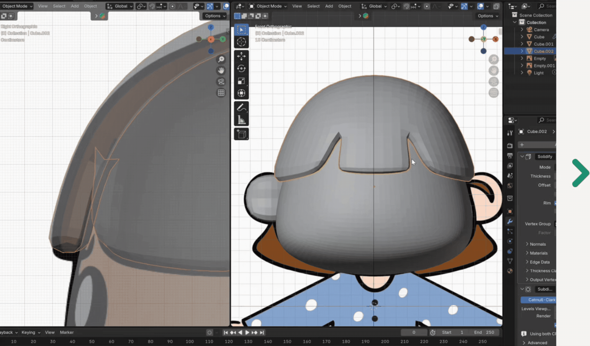Click add modifier plus button

point(522,145)
